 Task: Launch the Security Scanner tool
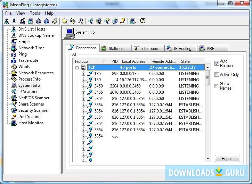pyautogui.click(x=33, y=110)
